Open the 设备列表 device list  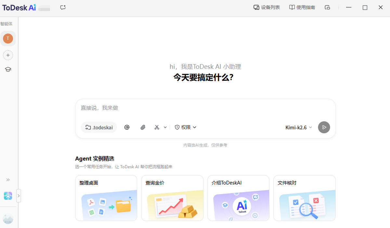tap(266, 7)
